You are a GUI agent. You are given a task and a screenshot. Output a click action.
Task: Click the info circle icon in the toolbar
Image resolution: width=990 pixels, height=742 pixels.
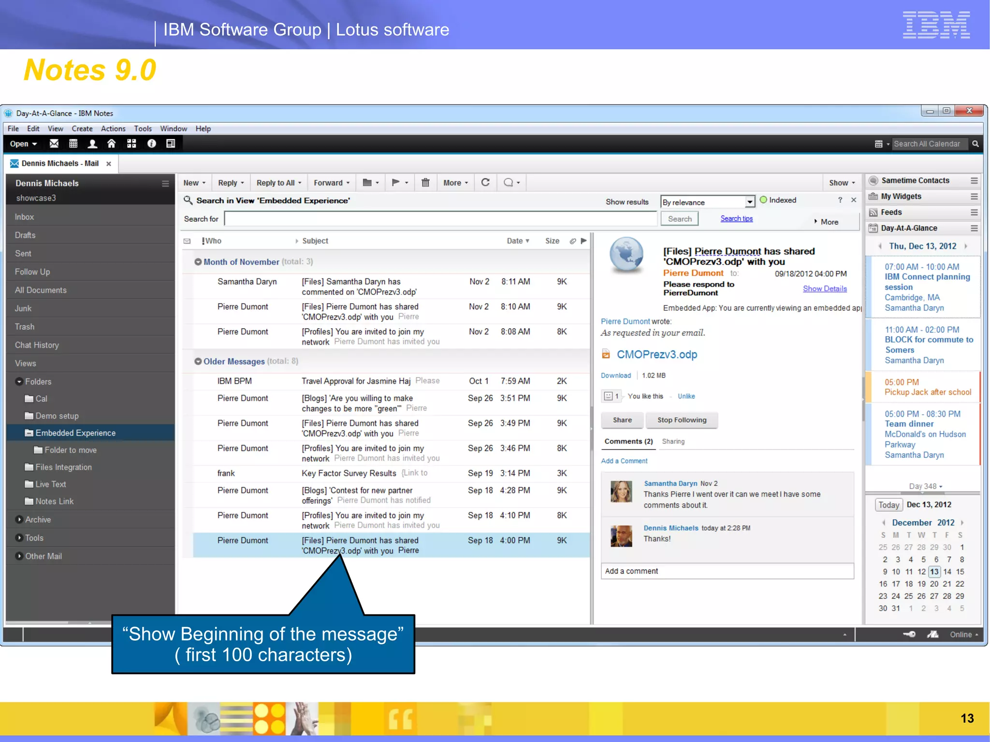point(151,144)
